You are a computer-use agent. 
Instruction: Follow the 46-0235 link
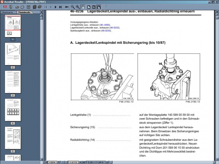106,31
